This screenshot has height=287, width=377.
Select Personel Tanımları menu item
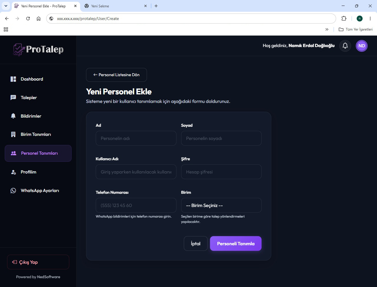click(38, 153)
